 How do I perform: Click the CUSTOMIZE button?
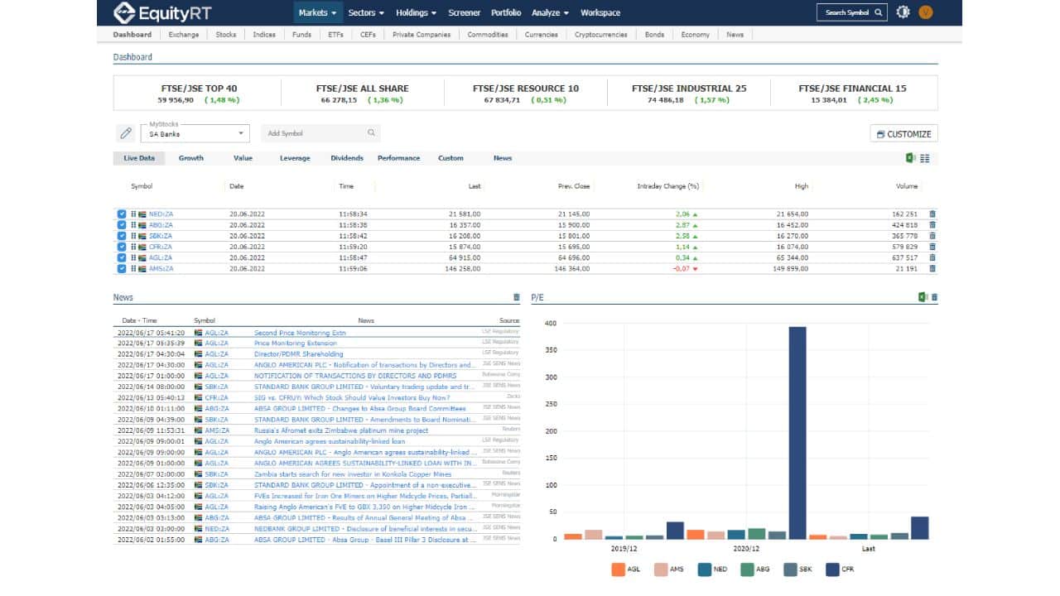pyautogui.click(x=903, y=133)
